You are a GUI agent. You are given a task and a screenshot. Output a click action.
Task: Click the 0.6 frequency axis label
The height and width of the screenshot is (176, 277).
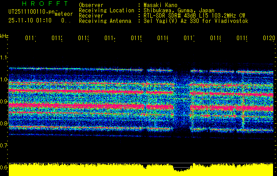click(x=4, y=168)
